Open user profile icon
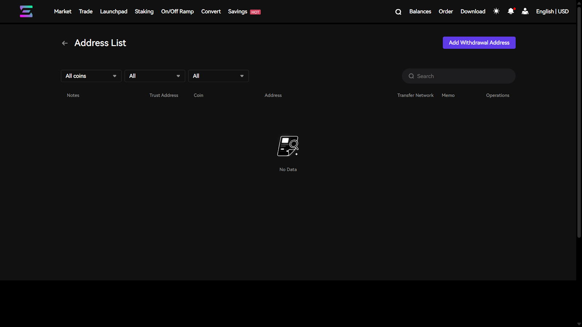Image resolution: width=582 pixels, height=327 pixels. pos(525,11)
